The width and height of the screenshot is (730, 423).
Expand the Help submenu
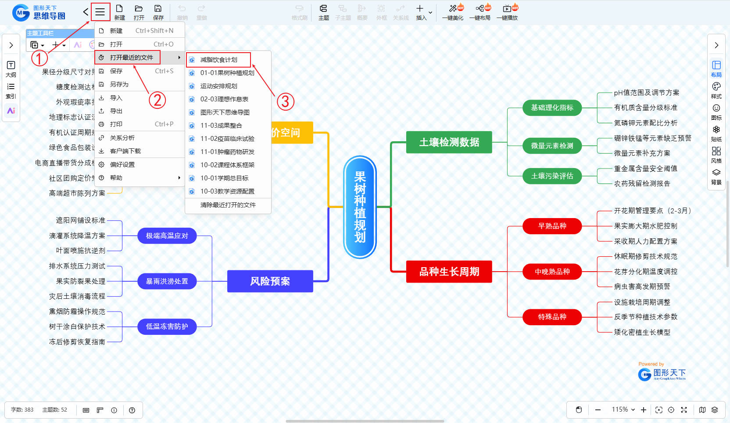[140, 178]
